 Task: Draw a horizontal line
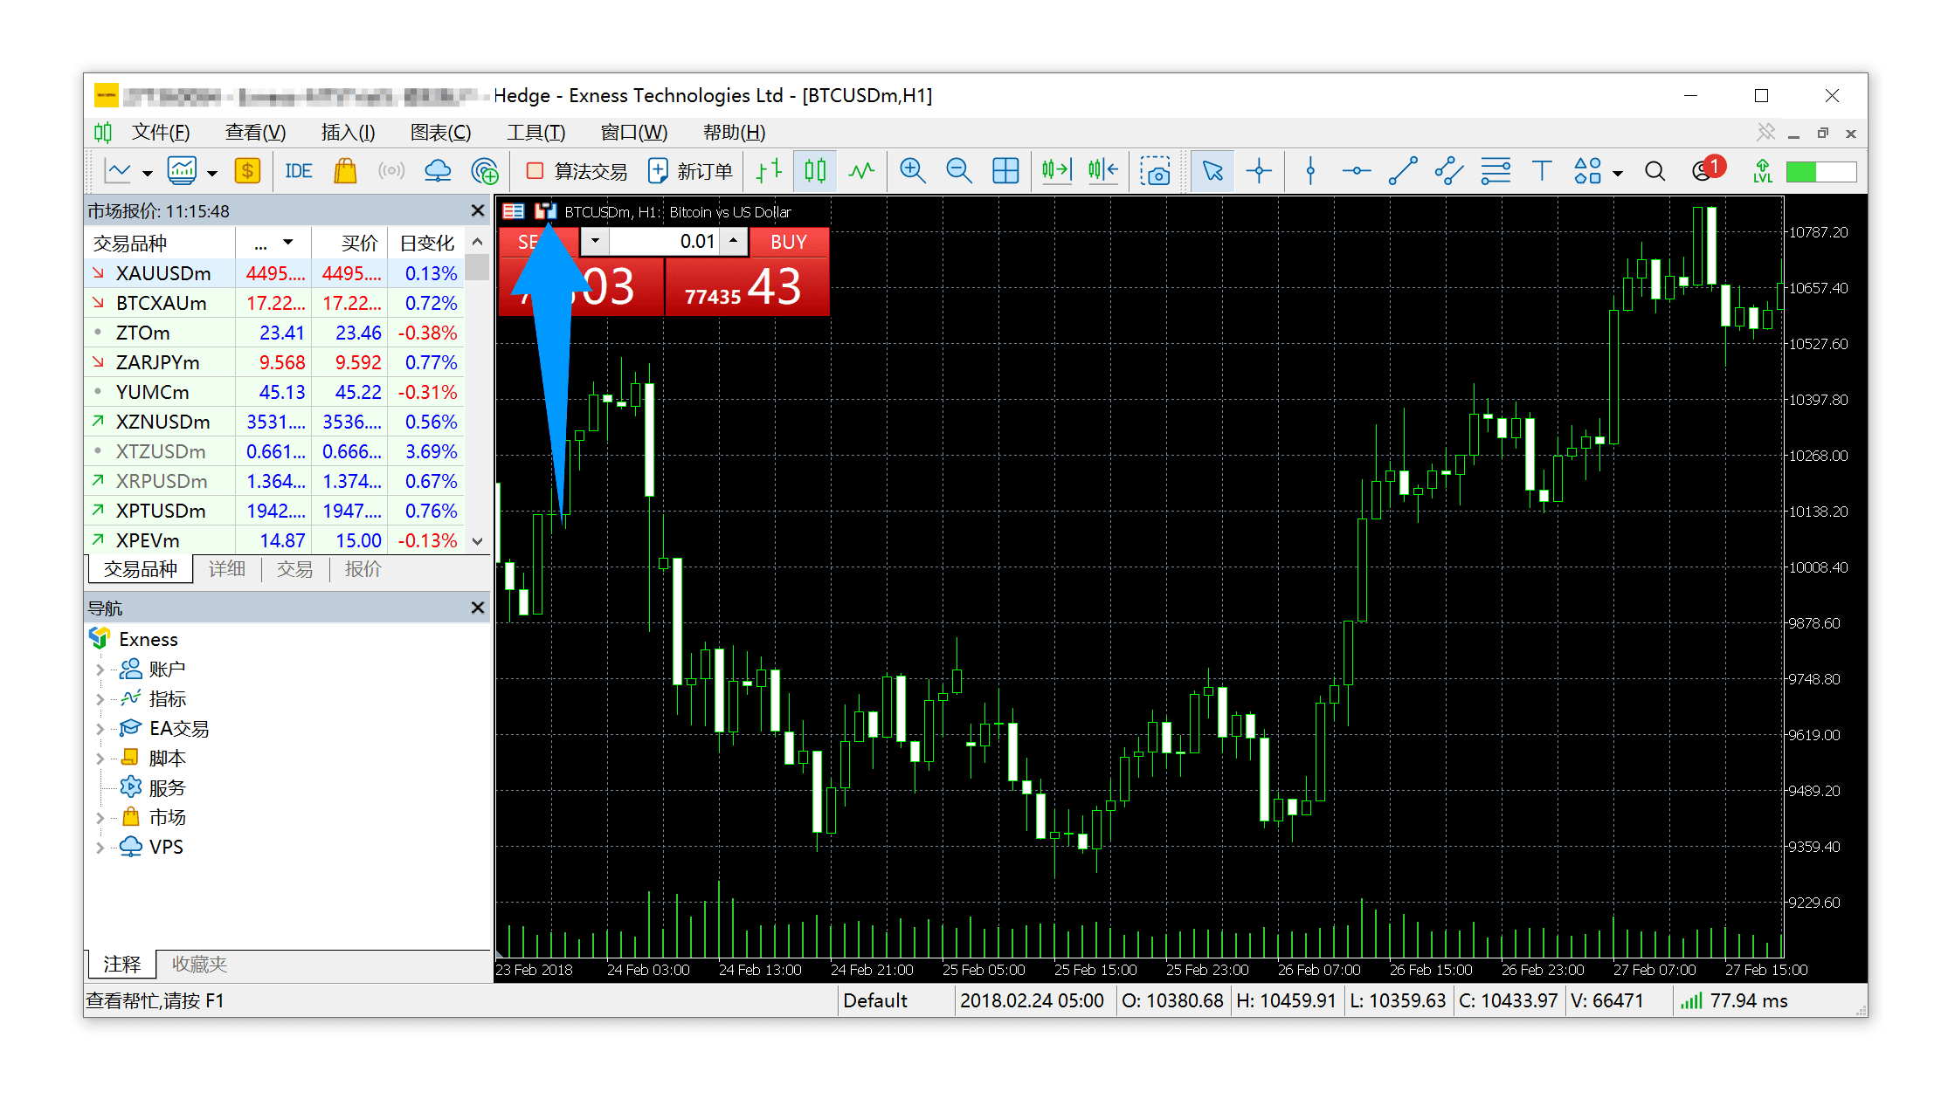pyautogui.click(x=1357, y=171)
